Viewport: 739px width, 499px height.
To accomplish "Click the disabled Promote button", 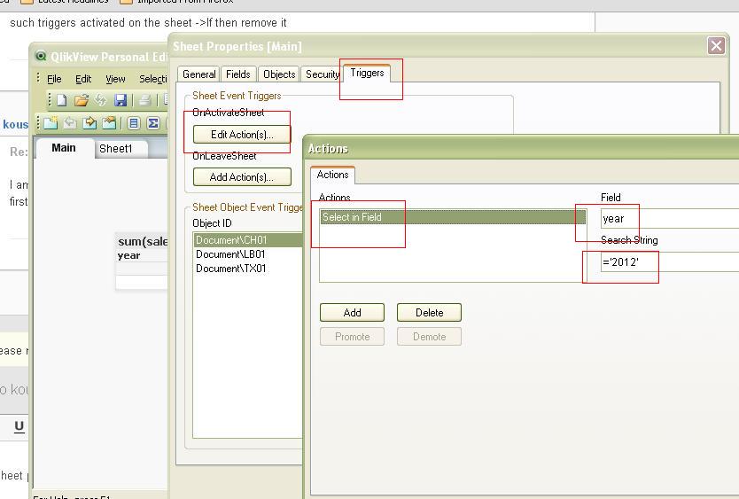I will [x=352, y=337].
